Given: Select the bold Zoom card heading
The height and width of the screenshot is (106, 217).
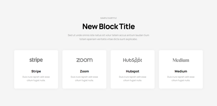Looking at the screenshot, I should 84,71.
